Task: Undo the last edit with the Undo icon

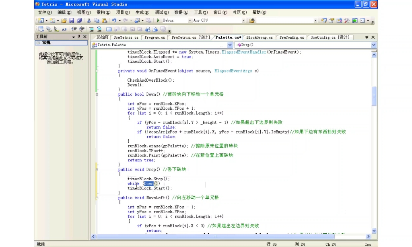Action: [114, 20]
